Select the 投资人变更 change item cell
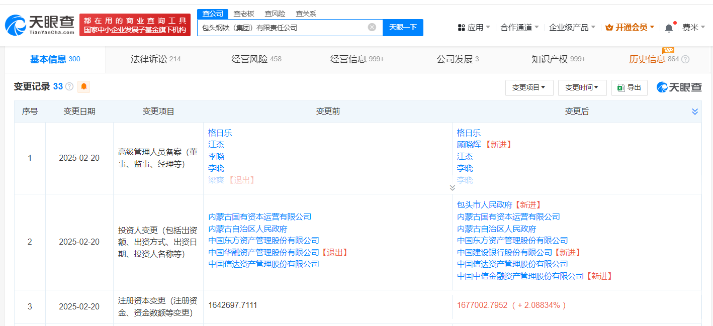 tap(158, 242)
